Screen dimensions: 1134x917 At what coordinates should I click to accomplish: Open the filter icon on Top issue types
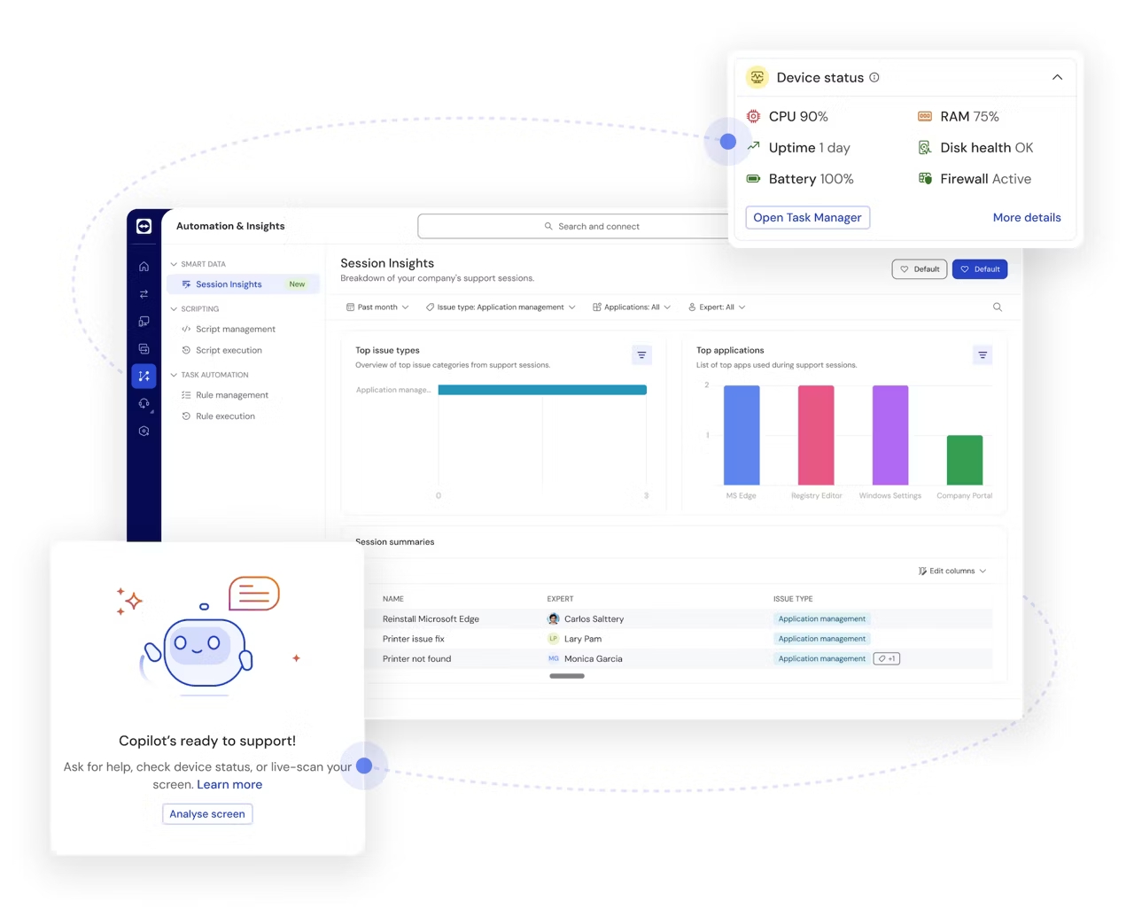pyautogui.click(x=642, y=355)
